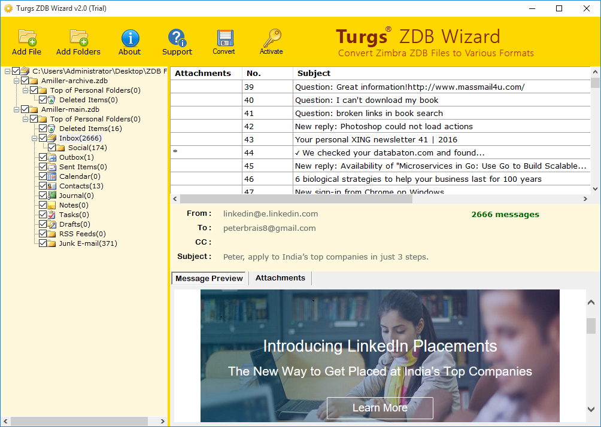This screenshot has height=427, width=601.
Task: Click the Turgs app icon in title bar
Action: 8,8
